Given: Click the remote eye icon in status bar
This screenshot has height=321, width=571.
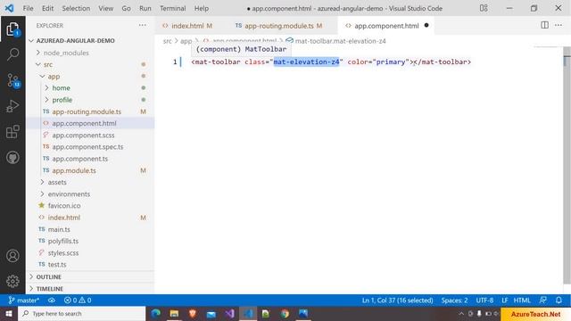Looking at the screenshot, I should pyautogui.click(x=52, y=300).
